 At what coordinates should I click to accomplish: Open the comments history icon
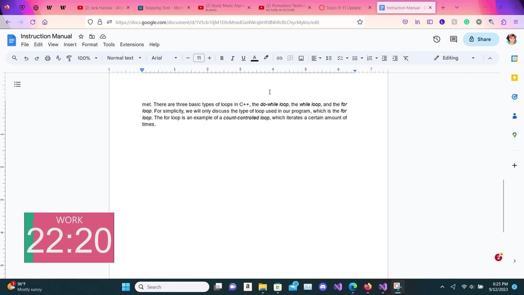pyautogui.click(x=453, y=39)
